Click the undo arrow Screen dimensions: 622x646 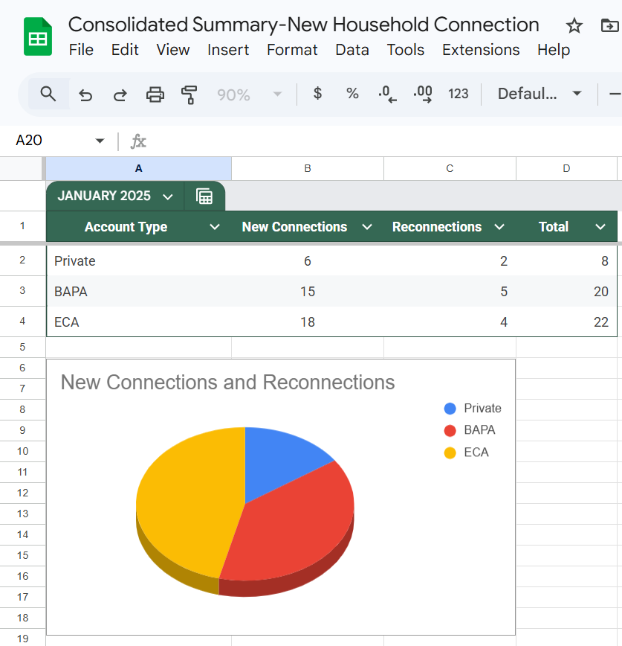(x=85, y=95)
